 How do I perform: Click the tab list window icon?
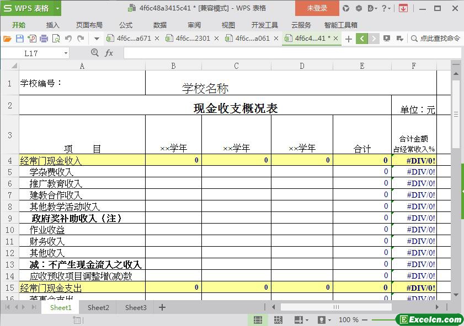[x=400, y=39]
